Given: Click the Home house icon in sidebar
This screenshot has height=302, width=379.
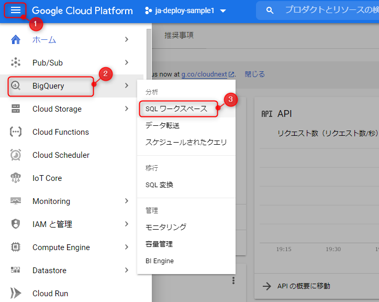Looking at the screenshot, I should (x=16, y=40).
